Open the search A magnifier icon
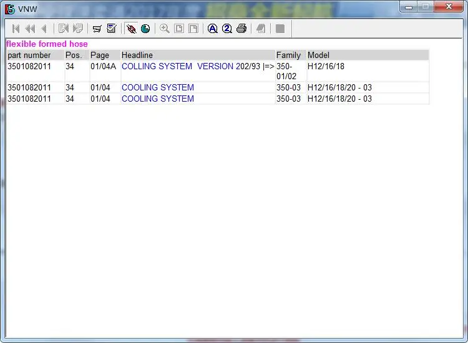This screenshot has height=343, width=468. (x=213, y=29)
